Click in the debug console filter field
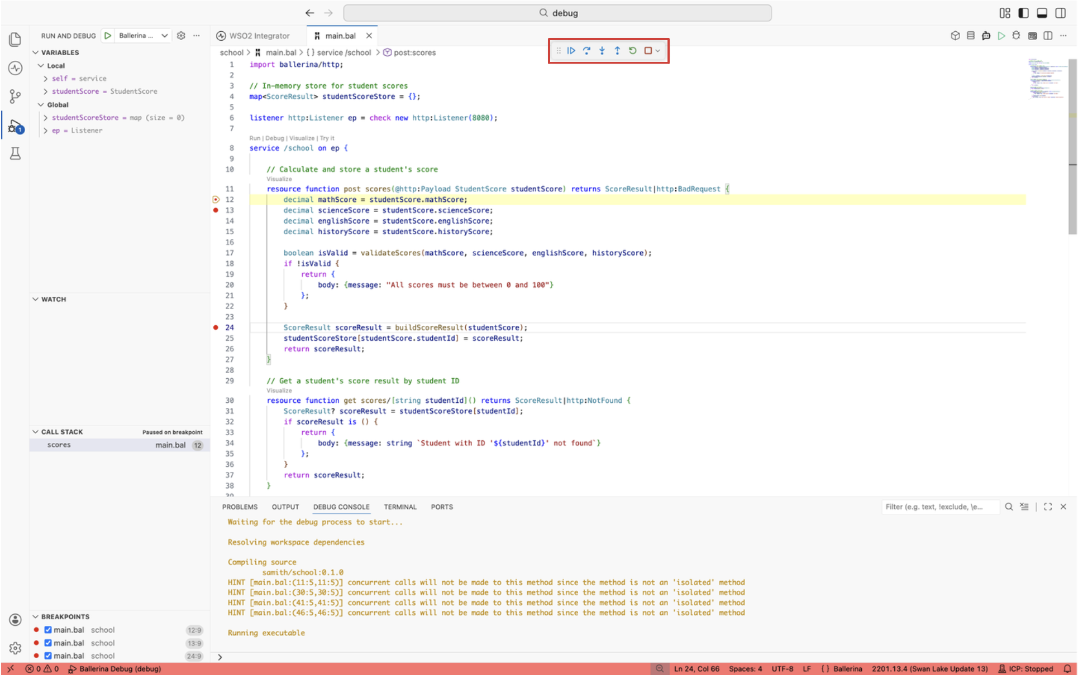The width and height of the screenshot is (1078, 675). pos(939,507)
